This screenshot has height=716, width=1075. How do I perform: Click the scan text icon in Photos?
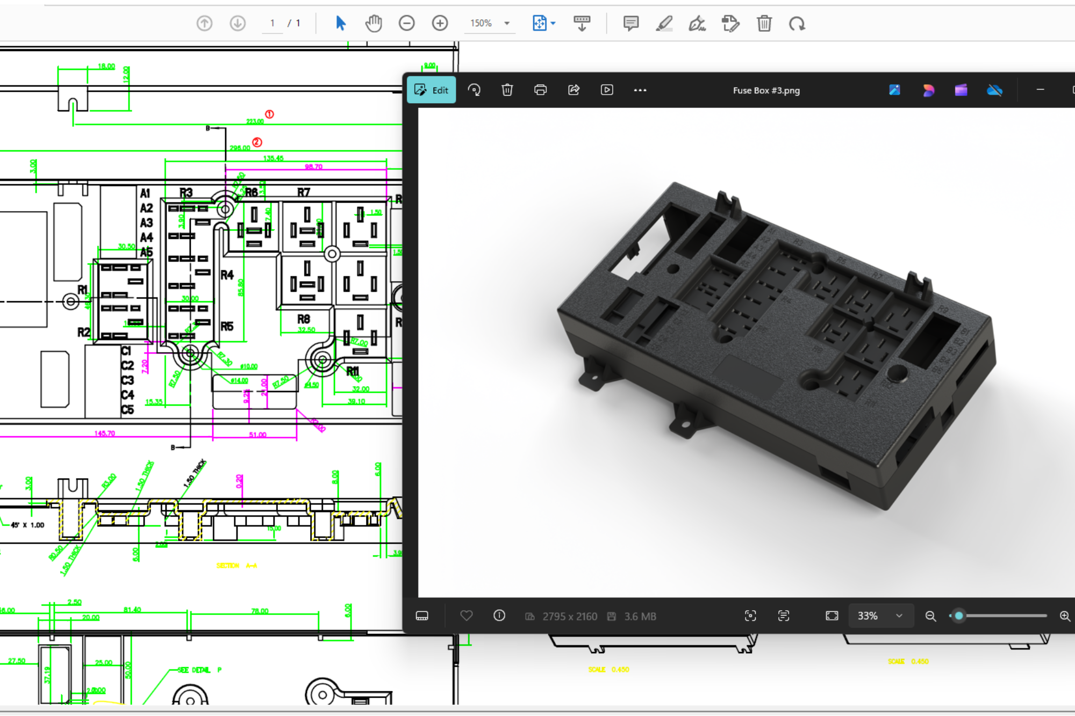pyautogui.click(x=784, y=616)
